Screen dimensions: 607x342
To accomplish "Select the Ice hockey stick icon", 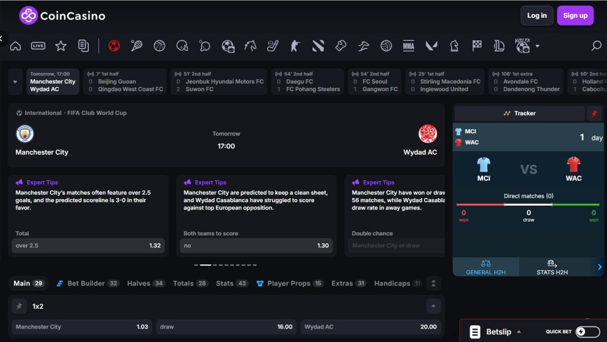I will pos(273,46).
